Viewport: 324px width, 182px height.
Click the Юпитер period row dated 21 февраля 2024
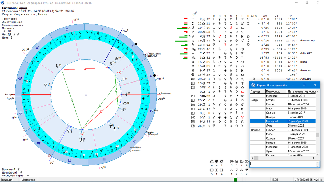[x=283, y=130]
